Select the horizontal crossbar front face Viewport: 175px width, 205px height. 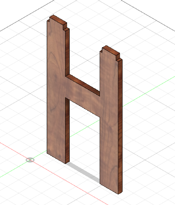[83, 97]
